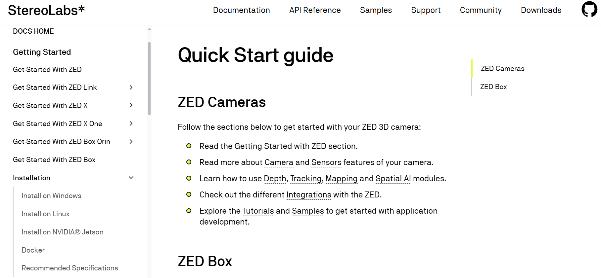Open the Community page
The height and width of the screenshot is (278, 601).
481,10
